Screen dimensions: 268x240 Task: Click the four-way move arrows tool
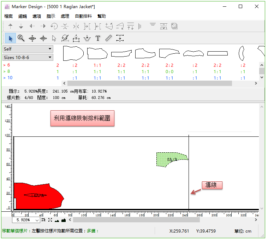pyautogui.click(x=32, y=38)
